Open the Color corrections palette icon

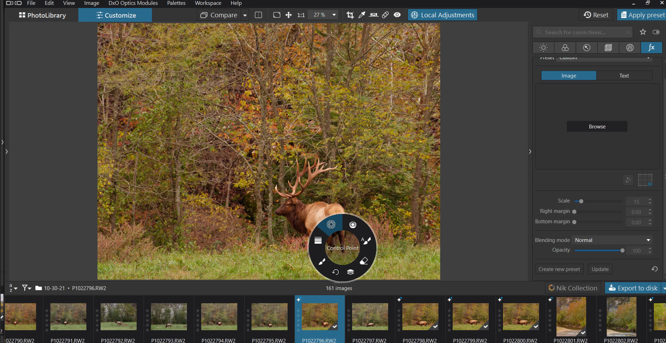coord(565,48)
